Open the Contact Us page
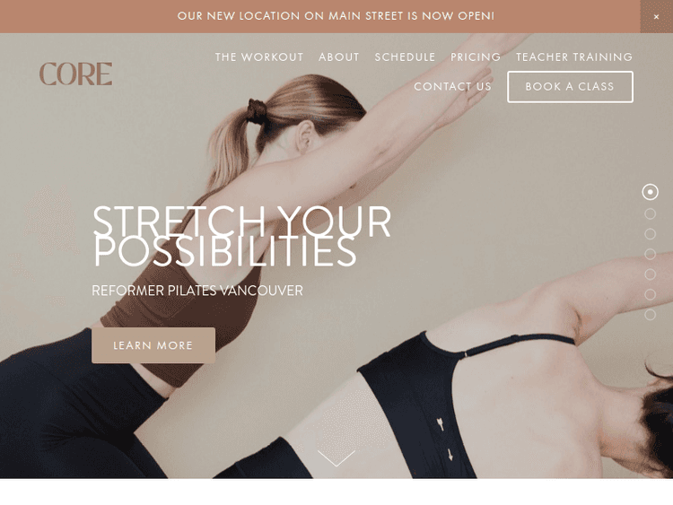 pos(452,87)
